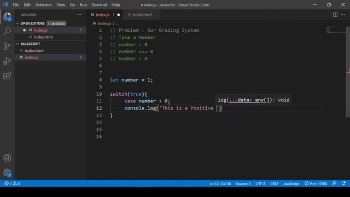Open the Accounts icon
350x197 pixels.
point(7,158)
